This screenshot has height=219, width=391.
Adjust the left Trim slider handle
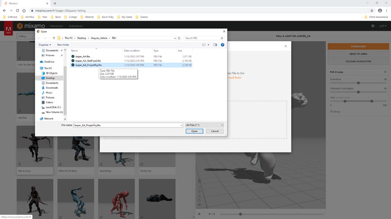345,101
